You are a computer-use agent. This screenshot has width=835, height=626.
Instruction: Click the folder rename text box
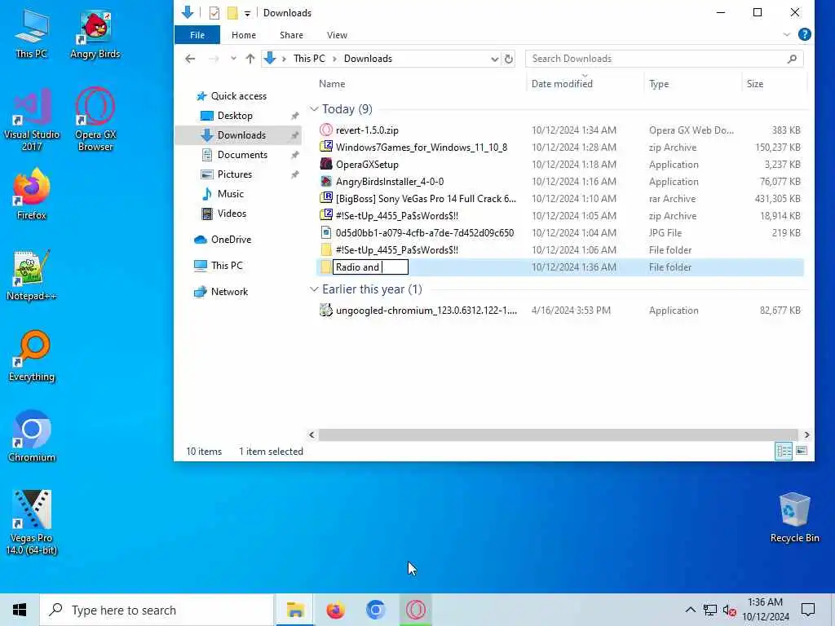371,267
